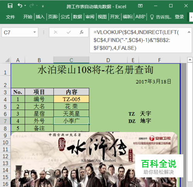Click the DZ legend cell
Screen dimensions: 193x187
[x=132, y=121]
